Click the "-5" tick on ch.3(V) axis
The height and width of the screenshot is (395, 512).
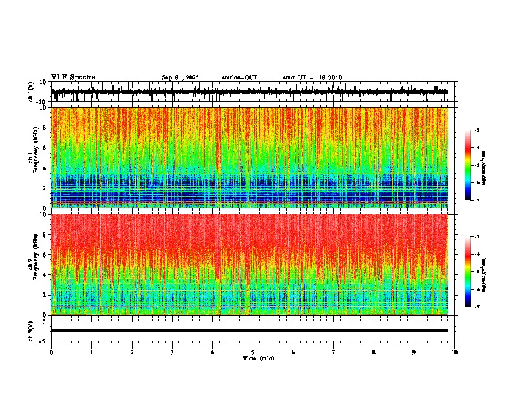point(43,341)
